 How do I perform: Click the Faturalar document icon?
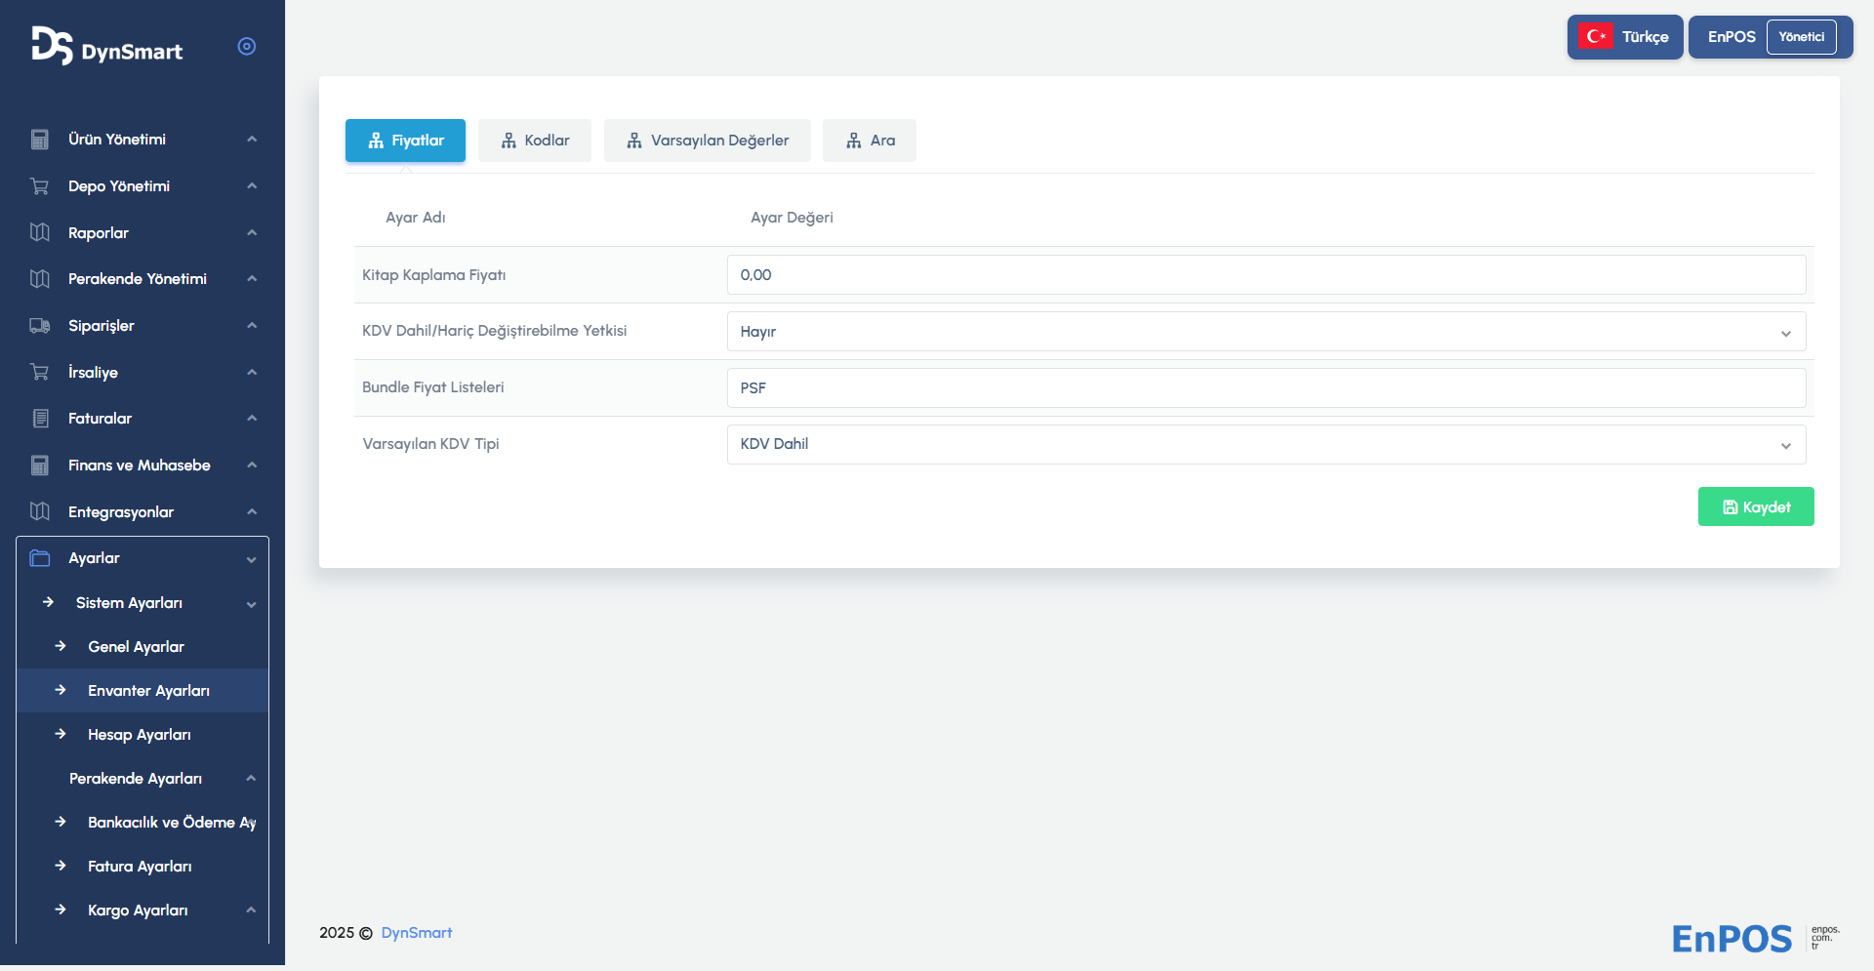(40, 419)
